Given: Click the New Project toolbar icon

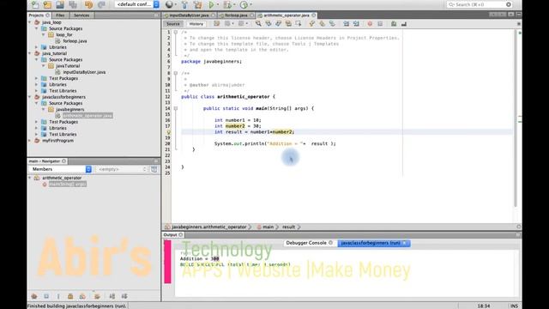Looking at the screenshot, I should pyautogui.click(x=47, y=4).
